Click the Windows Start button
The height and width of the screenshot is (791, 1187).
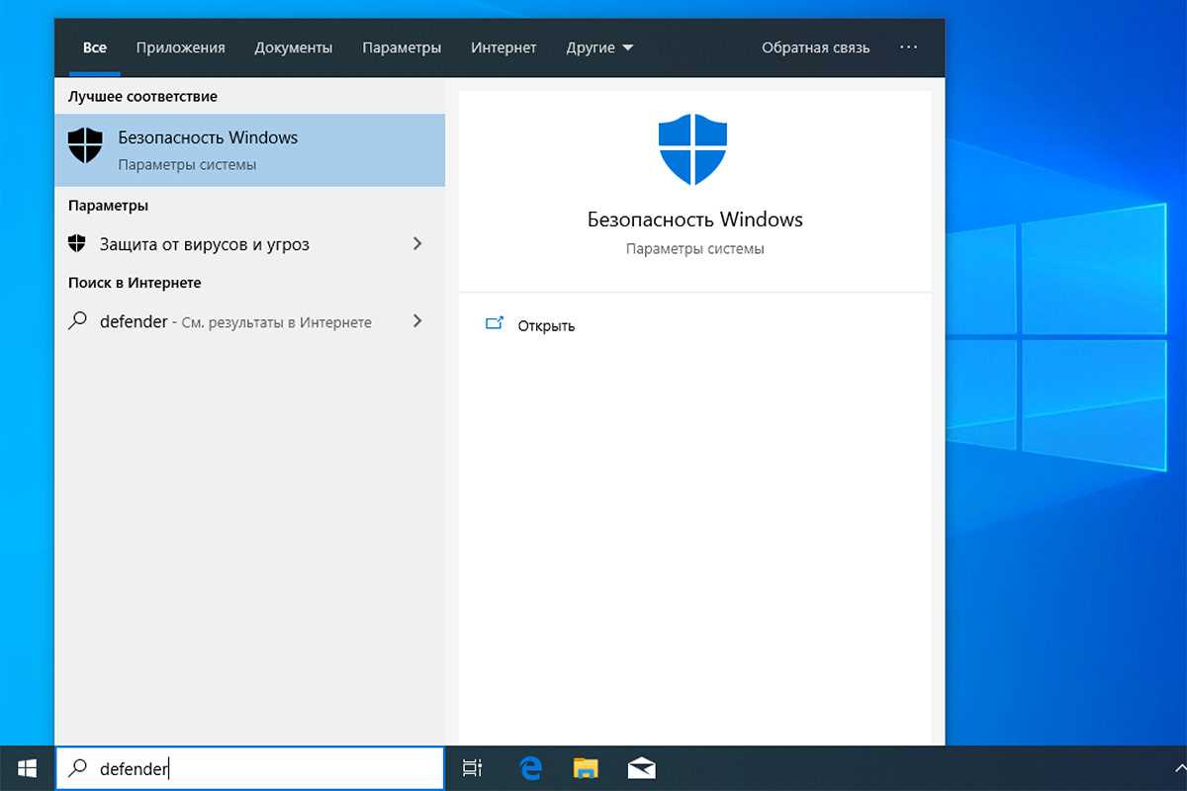click(x=27, y=768)
